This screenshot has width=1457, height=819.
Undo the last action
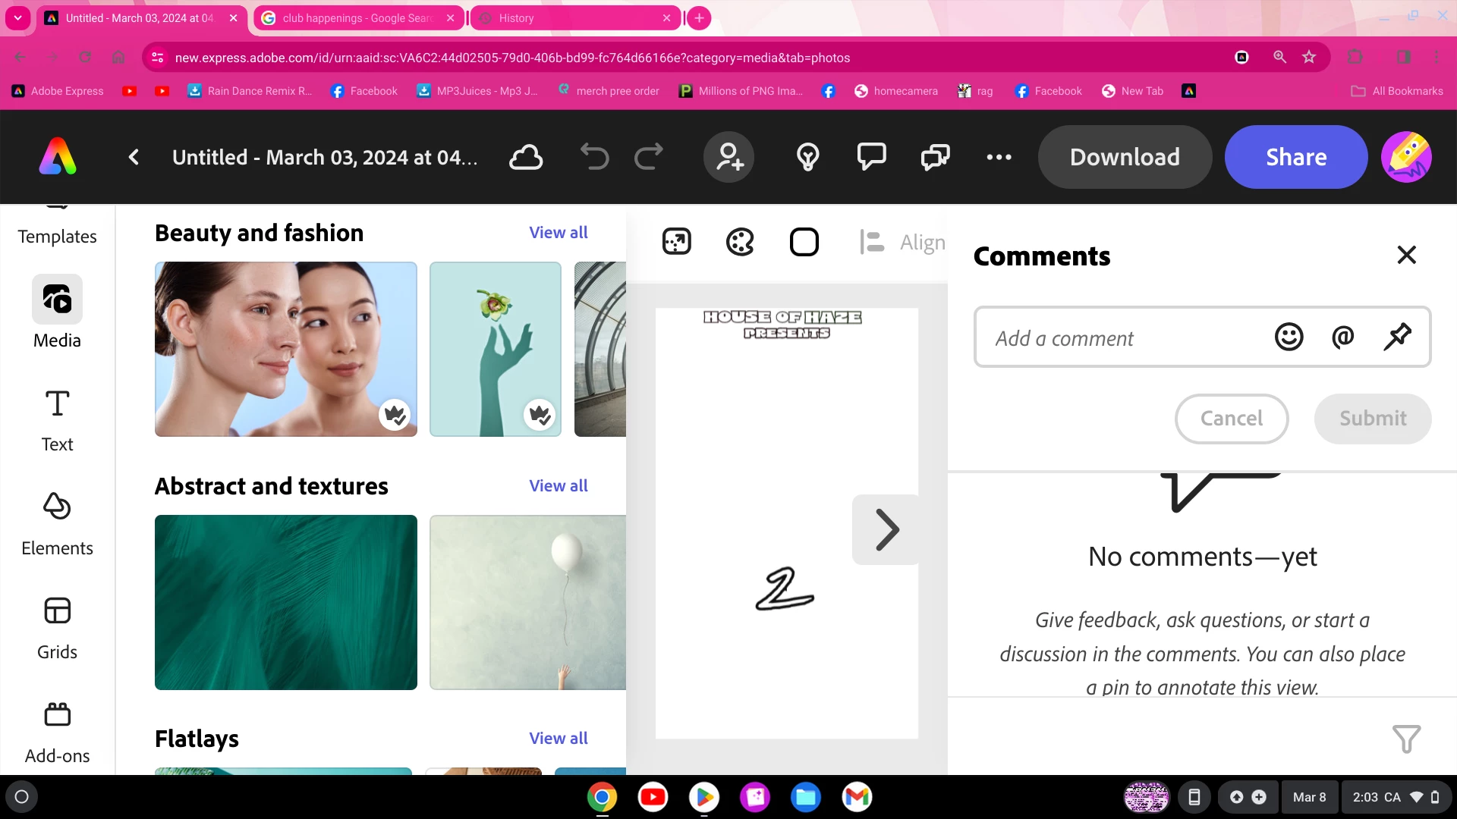[595, 157]
